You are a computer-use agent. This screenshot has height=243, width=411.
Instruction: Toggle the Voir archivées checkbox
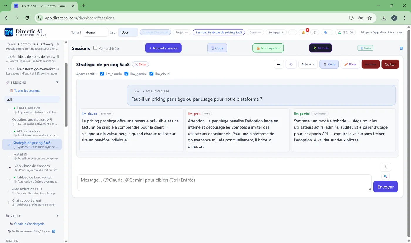click(95, 48)
